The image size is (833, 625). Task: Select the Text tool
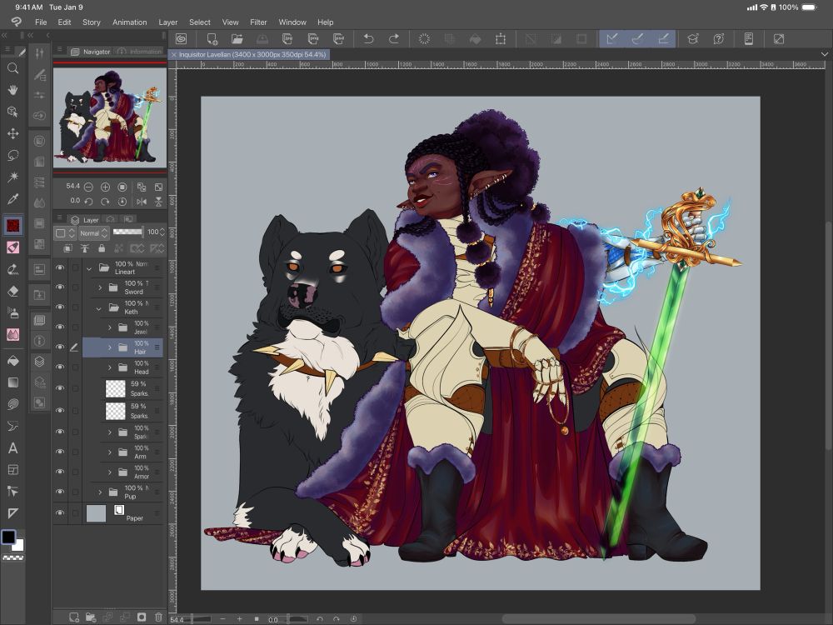[12, 448]
